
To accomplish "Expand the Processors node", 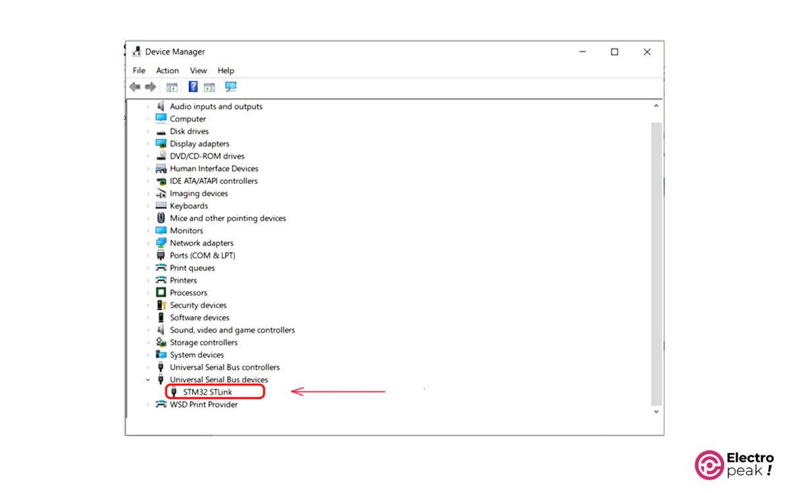I will (148, 293).
